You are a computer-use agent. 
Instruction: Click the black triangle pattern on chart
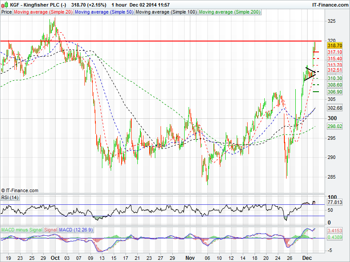coord(311,73)
